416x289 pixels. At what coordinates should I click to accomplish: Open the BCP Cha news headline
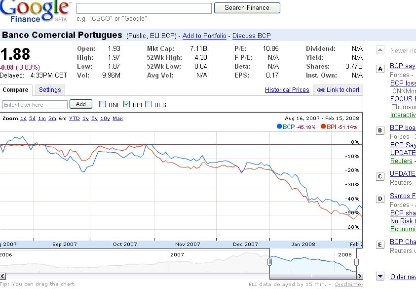(403, 242)
